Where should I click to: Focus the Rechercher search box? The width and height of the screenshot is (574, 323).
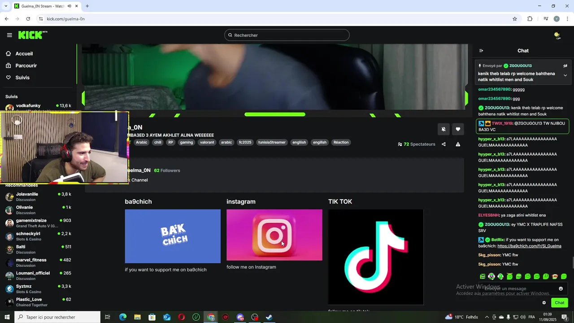click(x=287, y=35)
